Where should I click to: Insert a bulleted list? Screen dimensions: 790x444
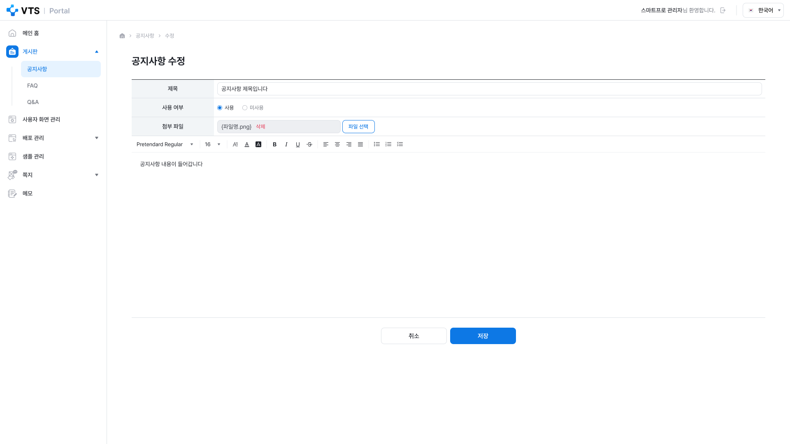click(377, 144)
